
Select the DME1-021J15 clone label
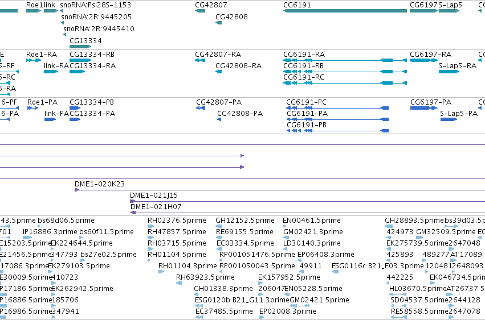coord(154,196)
